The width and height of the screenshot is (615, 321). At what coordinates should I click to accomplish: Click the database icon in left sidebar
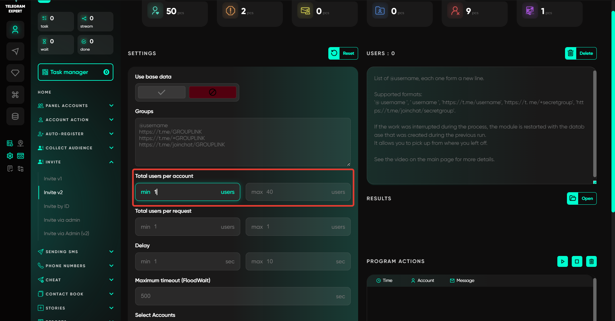[x=15, y=116]
